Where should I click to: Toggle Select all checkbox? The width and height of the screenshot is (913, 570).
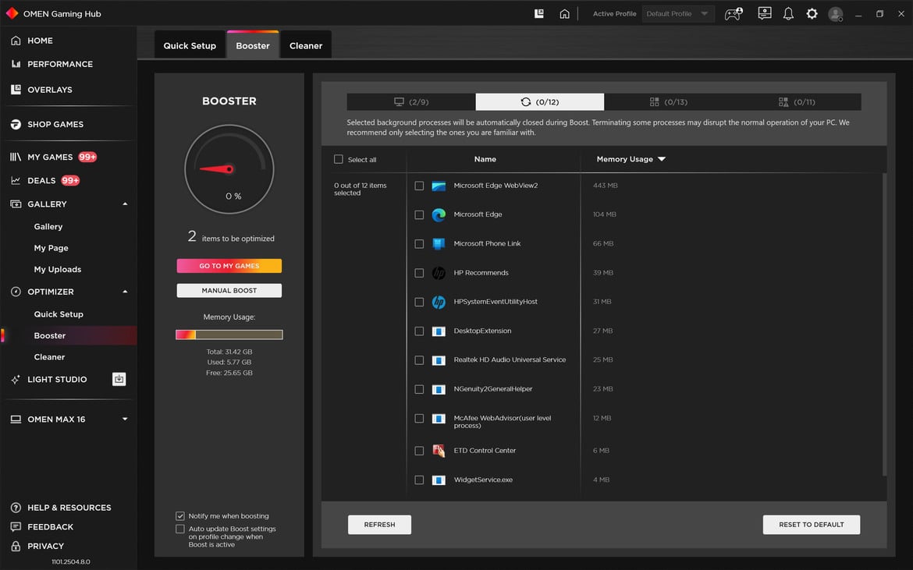339,159
